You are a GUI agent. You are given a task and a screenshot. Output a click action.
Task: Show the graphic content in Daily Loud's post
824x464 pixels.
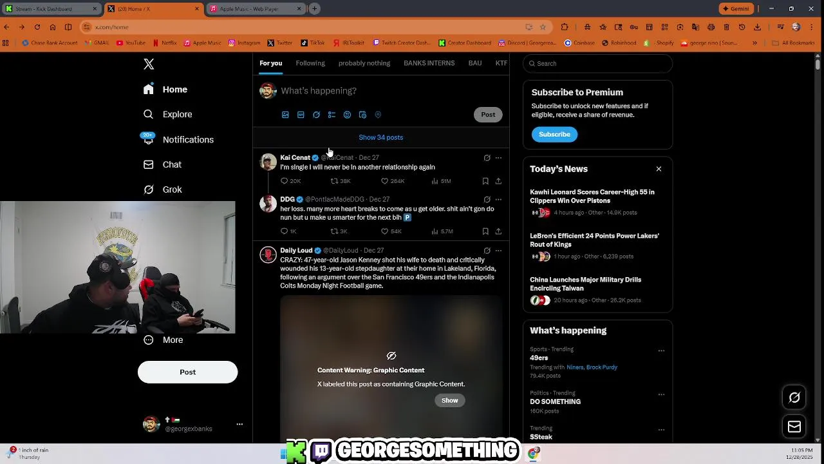pyautogui.click(x=449, y=400)
